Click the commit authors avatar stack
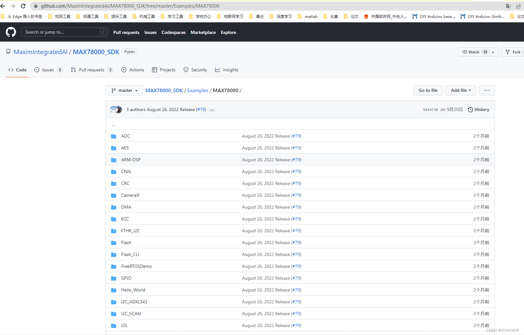The image size is (524, 335). 116,109
